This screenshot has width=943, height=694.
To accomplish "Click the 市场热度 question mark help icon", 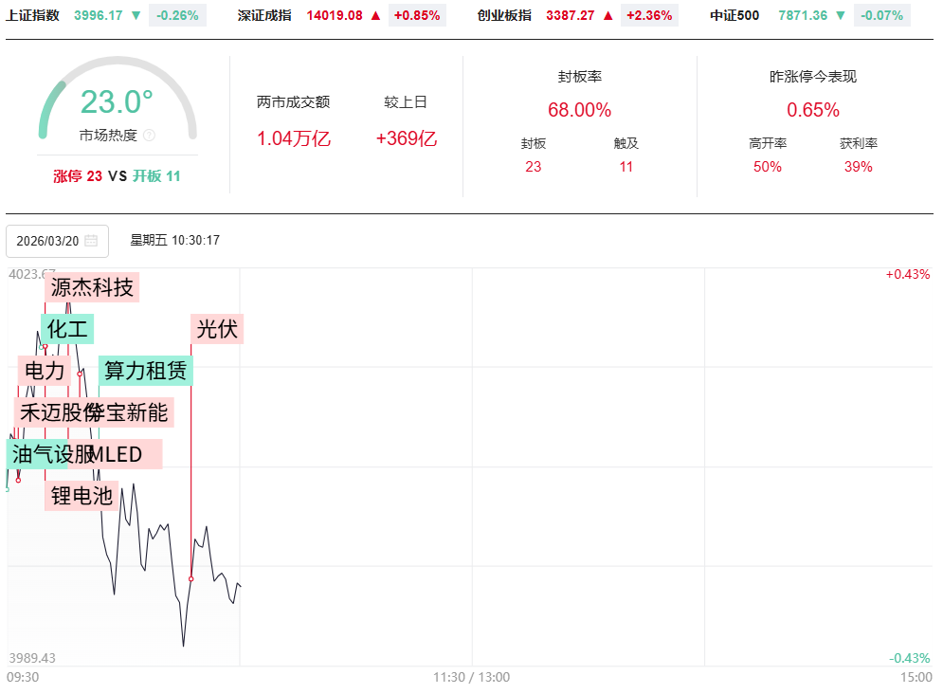I will tap(149, 136).
